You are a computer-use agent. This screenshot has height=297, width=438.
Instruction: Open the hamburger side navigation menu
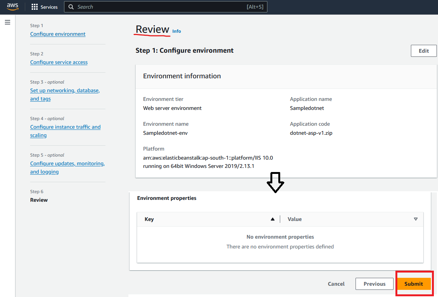[x=7, y=23]
